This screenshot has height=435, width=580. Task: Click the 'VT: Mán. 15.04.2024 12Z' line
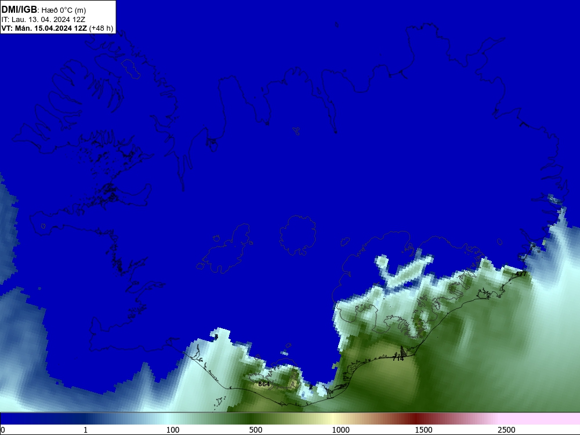(x=45, y=28)
